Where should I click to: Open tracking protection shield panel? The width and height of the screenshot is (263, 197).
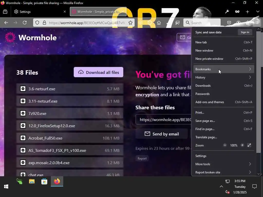point(37,23)
